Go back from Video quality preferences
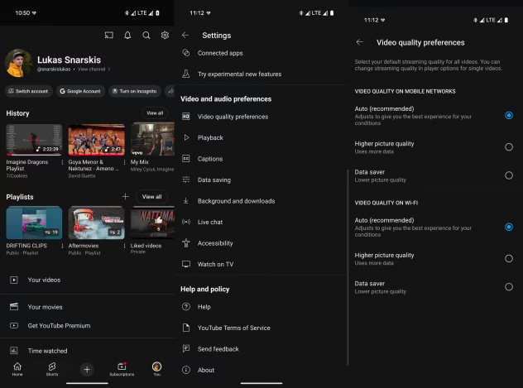Screen dimensions: 523x388 (359, 42)
